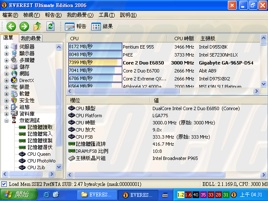Image resolution: width=268 pixels, height=201 pixels.
Task: Collapse the 效能測試 benchmark tree node
Action: click(x=6, y=121)
